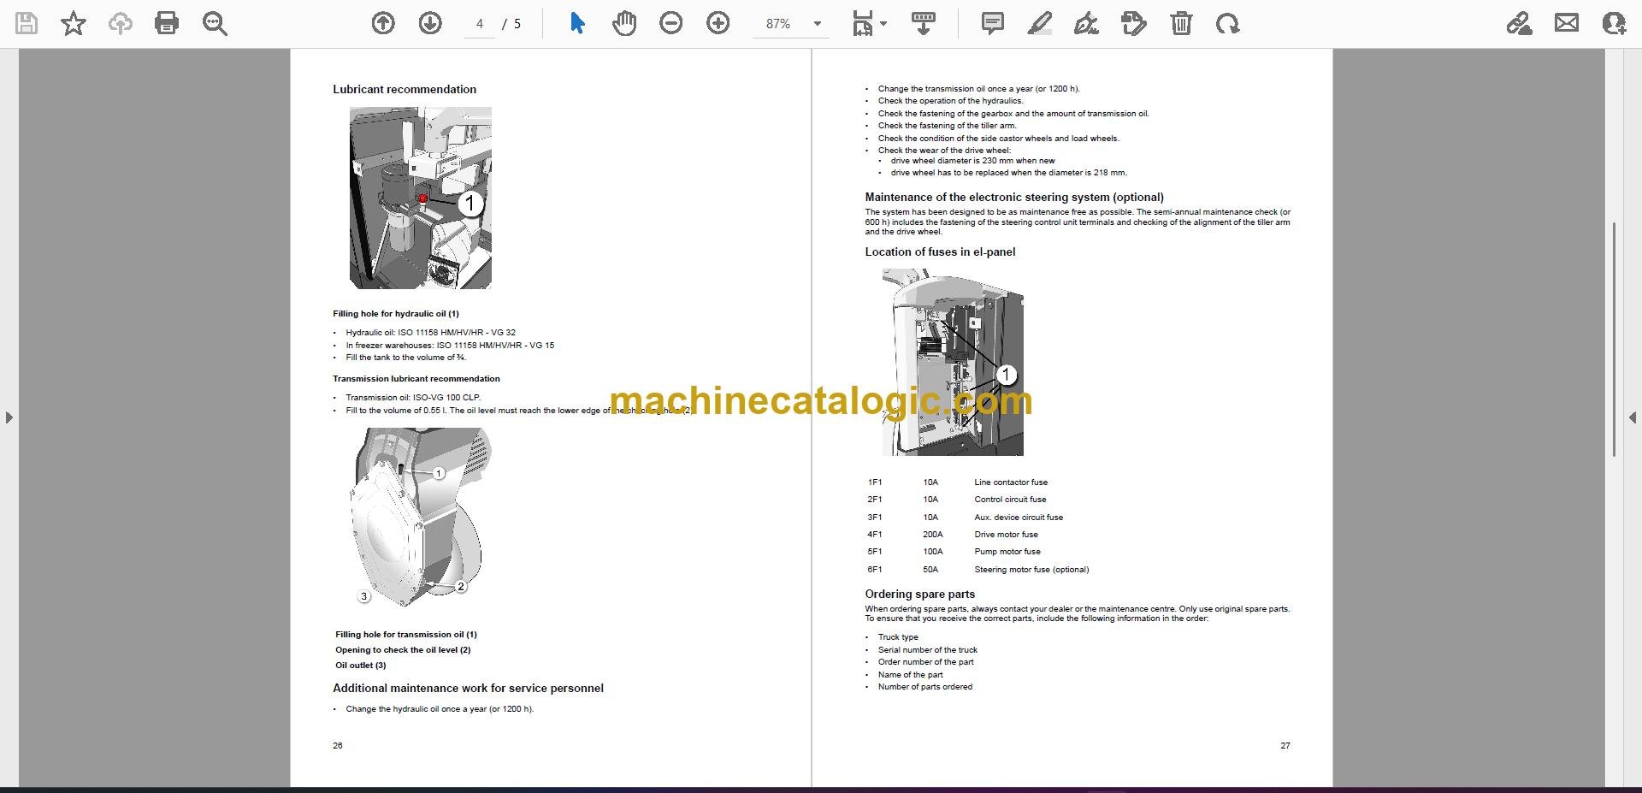Expand the right tools pane arrow
Image resolution: width=1642 pixels, height=793 pixels.
click(1633, 417)
